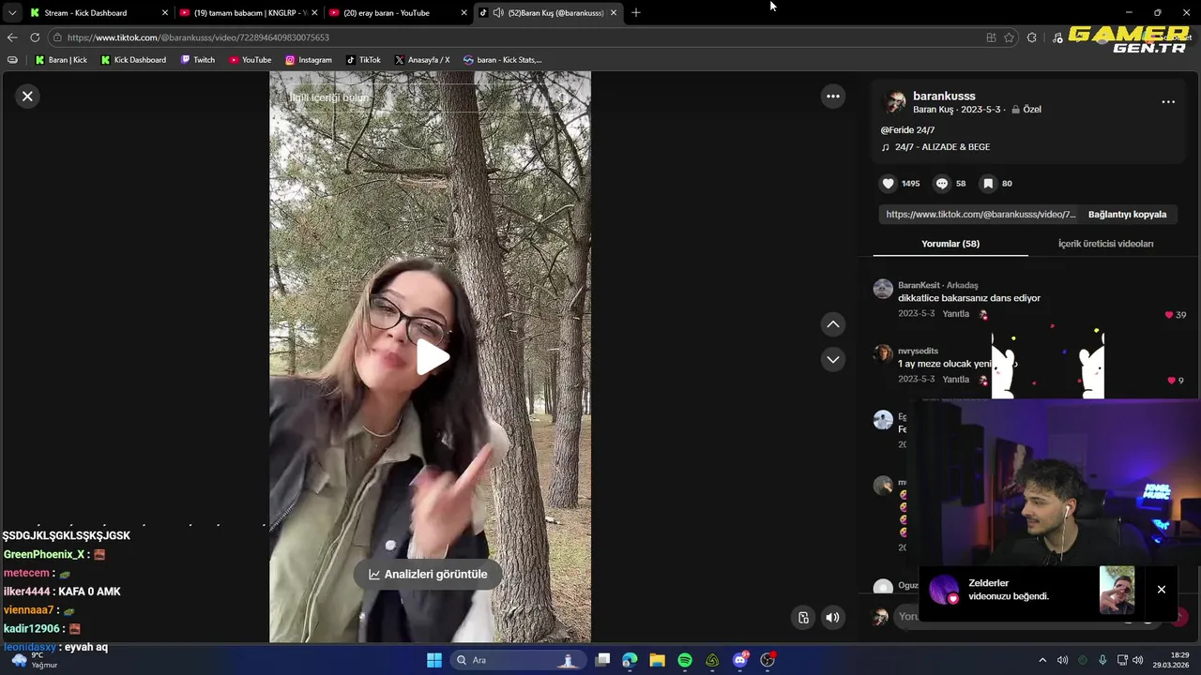
Task: Like the video via heart icon
Action: pyautogui.click(x=888, y=183)
